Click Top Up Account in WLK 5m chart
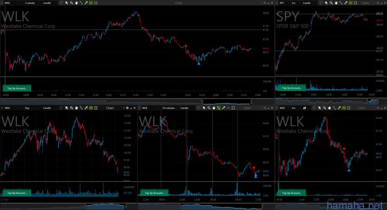Screen dimensions: 387x210 [291, 193]
